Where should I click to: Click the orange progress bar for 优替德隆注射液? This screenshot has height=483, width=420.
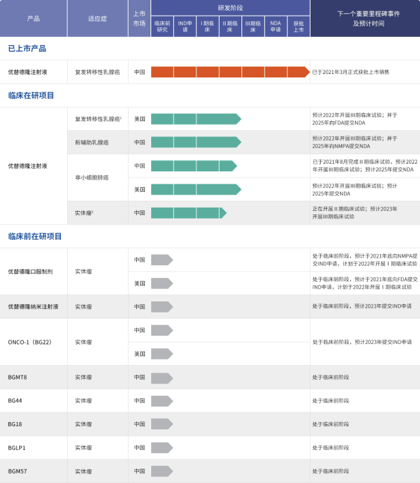[230, 72]
